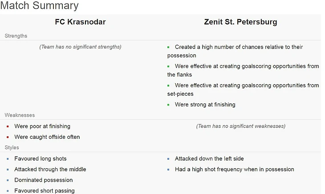Click red bullet beside 'Were caught offside often'
Image resolution: width=325 pixels, height=194 pixels.
click(8, 137)
